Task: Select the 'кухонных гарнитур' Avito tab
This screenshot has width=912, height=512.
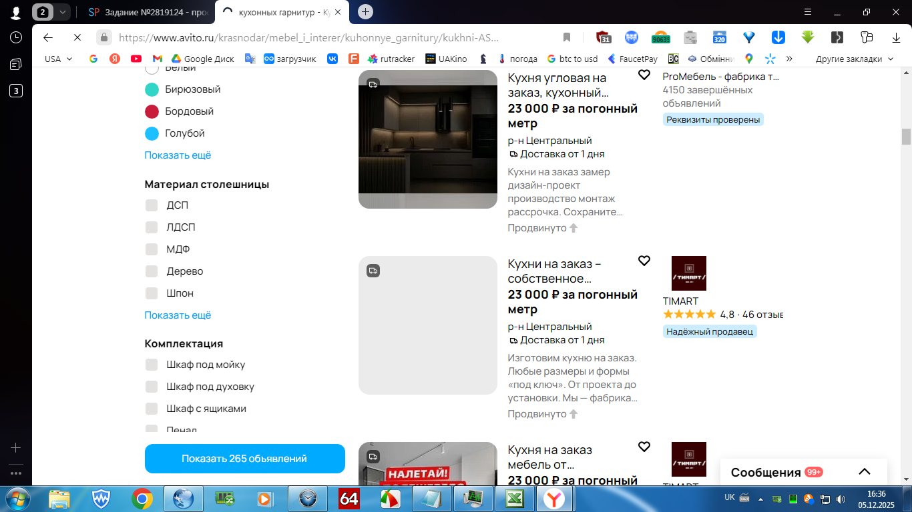Action: (x=282, y=12)
